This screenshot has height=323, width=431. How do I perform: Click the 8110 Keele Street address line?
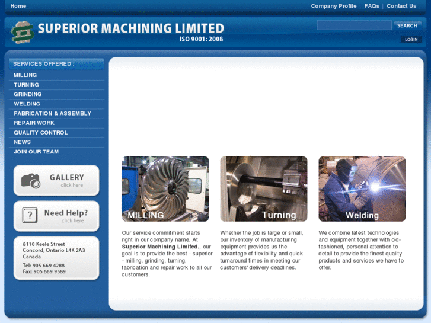pyautogui.click(x=44, y=244)
